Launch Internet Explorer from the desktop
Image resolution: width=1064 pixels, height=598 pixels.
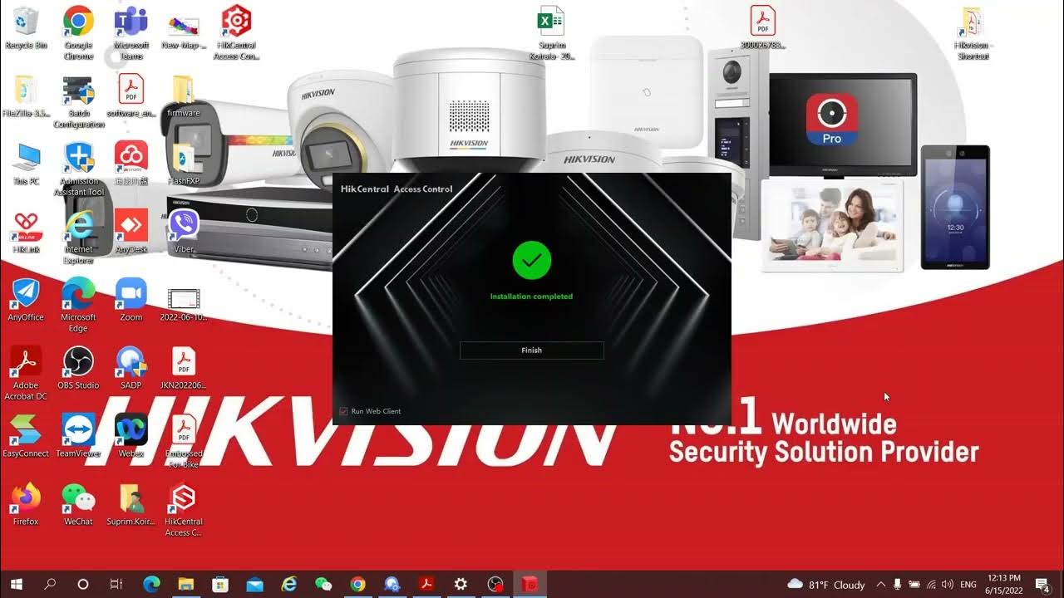pos(78,238)
